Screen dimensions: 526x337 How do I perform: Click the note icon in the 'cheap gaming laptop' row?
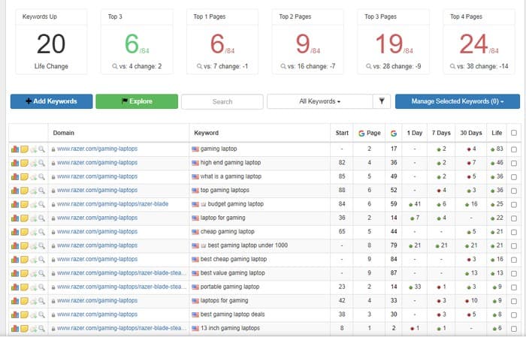click(x=24, y=232)
